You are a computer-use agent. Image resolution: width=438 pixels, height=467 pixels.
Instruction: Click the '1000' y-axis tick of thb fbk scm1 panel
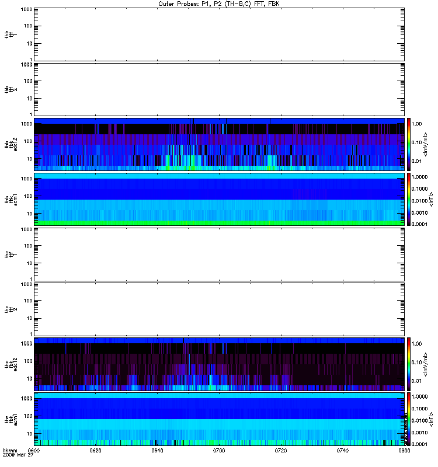pyautogui.click(x=26, y=179)
